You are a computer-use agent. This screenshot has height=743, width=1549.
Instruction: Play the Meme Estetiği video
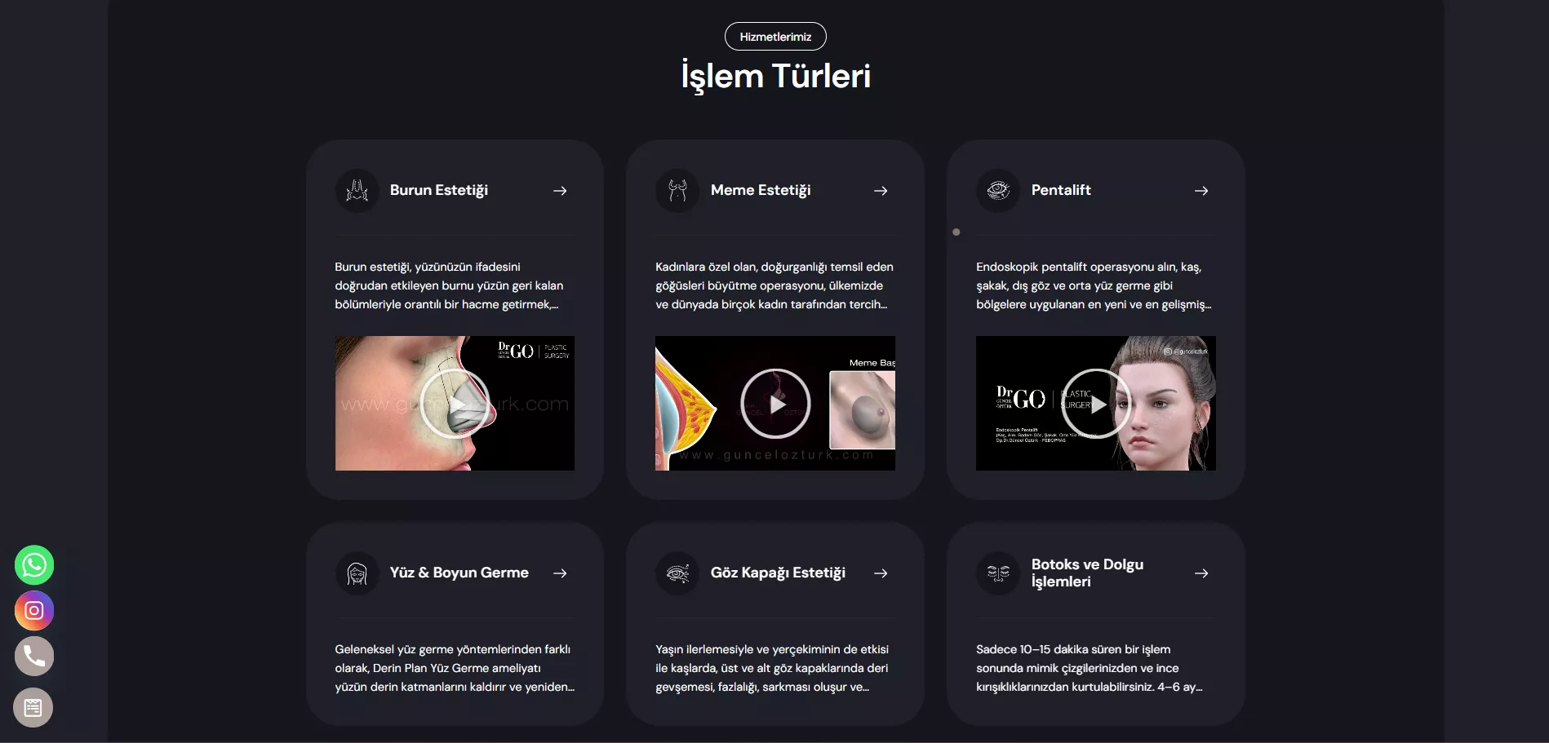(x=775, y=404)
